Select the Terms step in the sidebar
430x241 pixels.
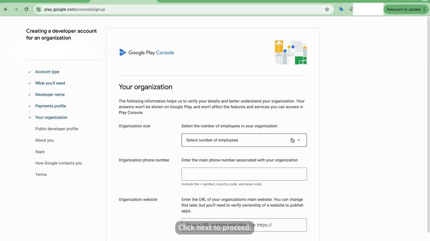(x=41, y=174)
